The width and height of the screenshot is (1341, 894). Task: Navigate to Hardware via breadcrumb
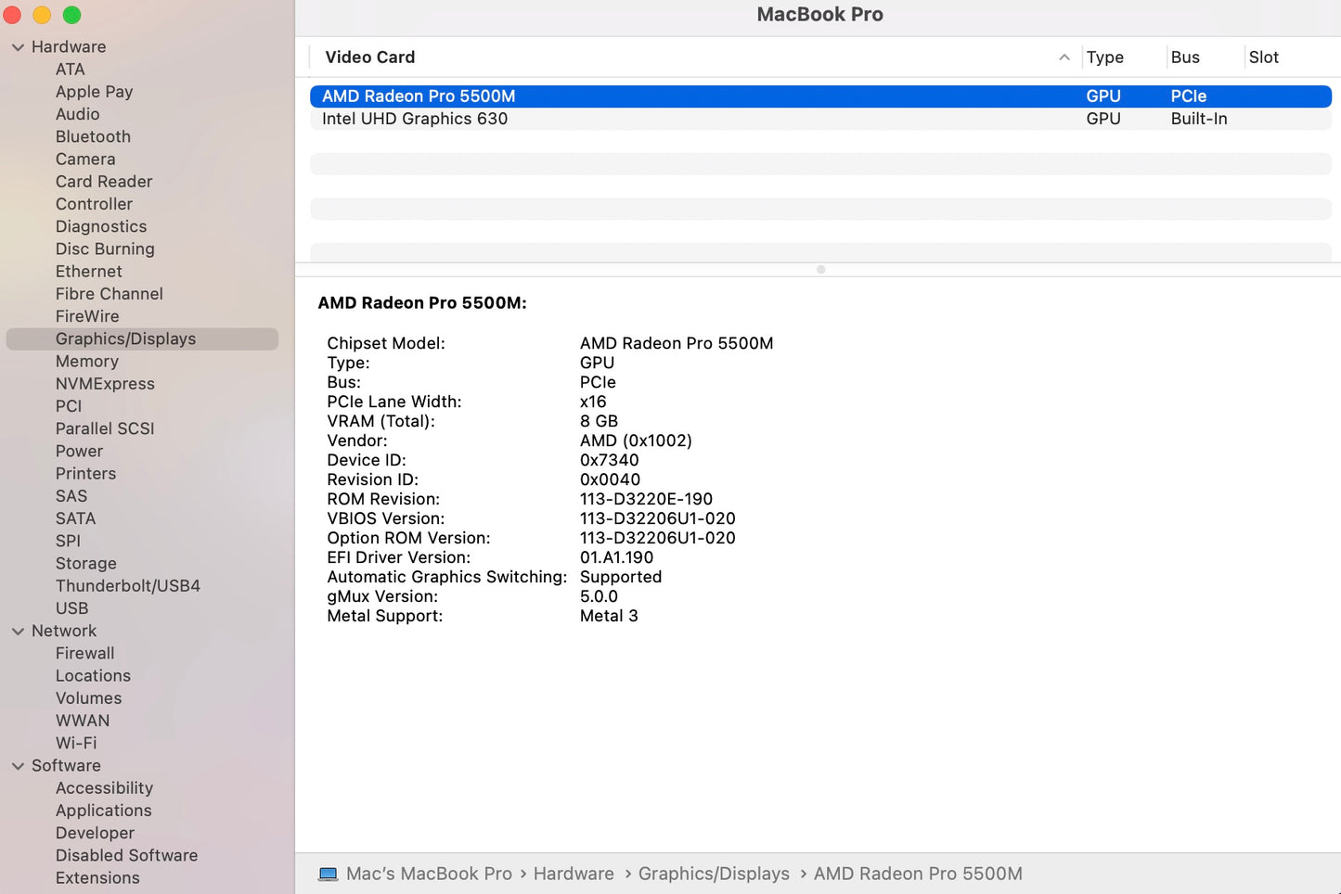click(574, 873)
